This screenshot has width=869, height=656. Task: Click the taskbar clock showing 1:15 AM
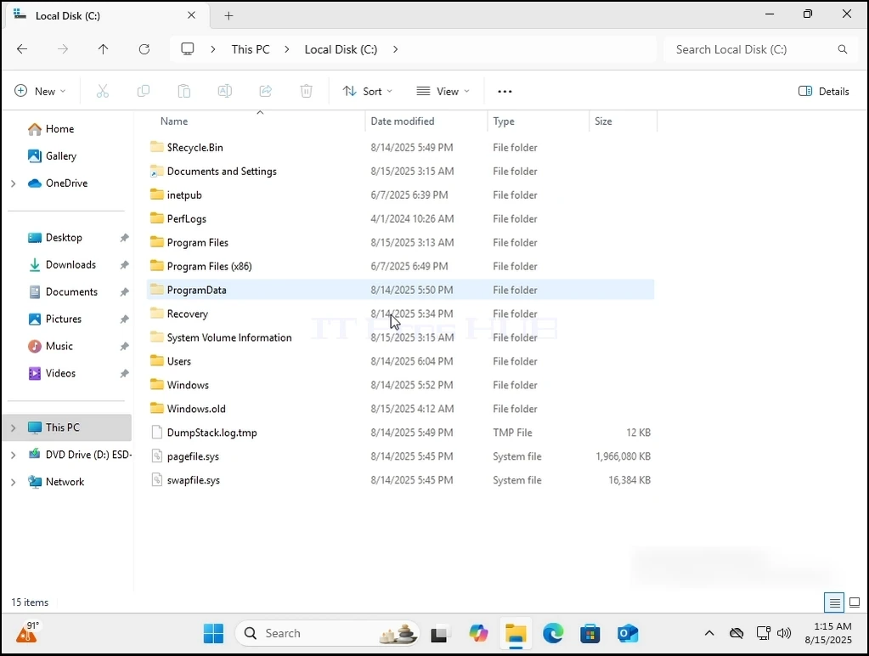(x=828, y=633)
